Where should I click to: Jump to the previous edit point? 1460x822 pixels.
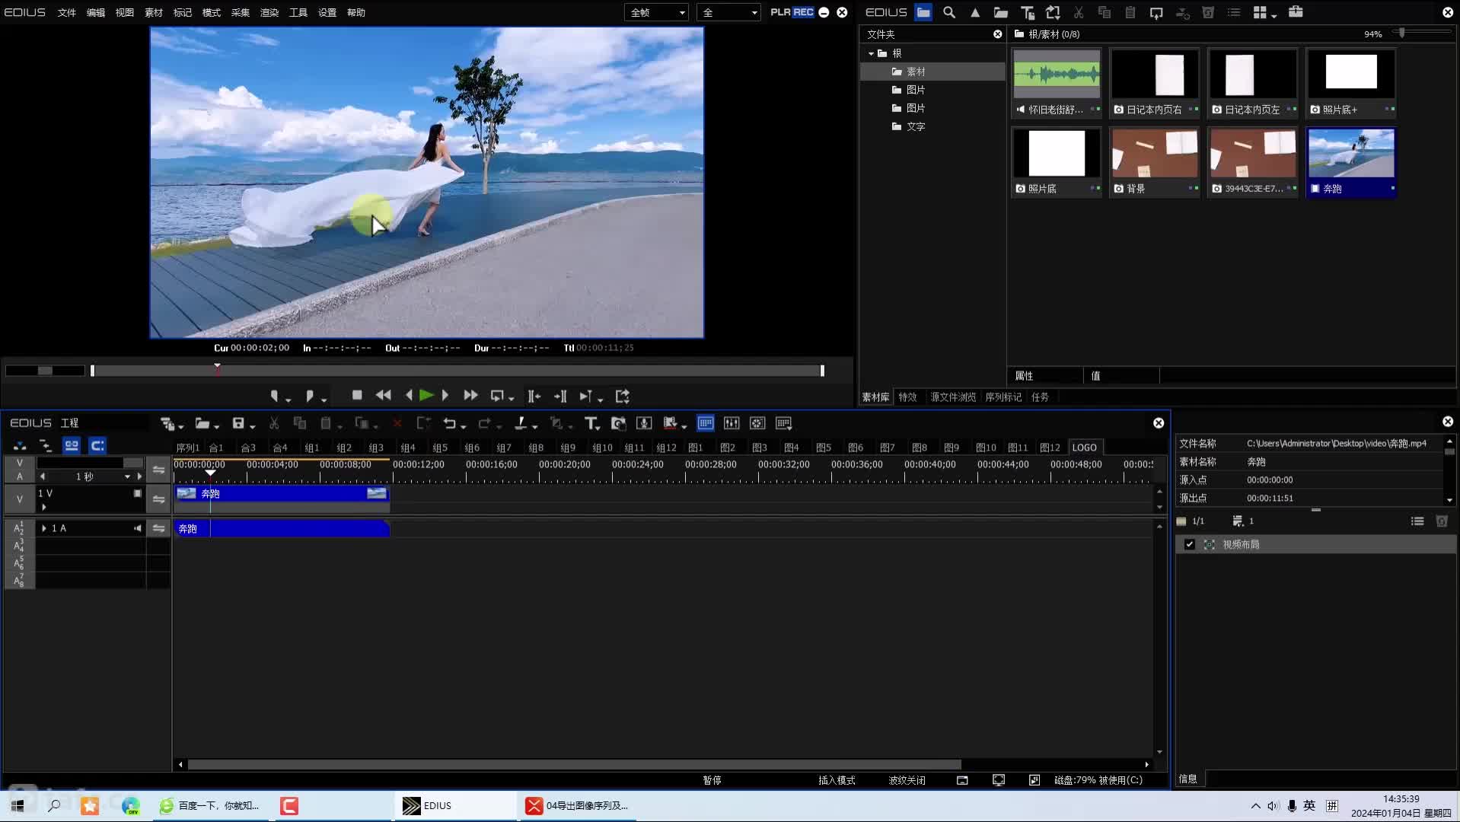[x=534, y=396]
